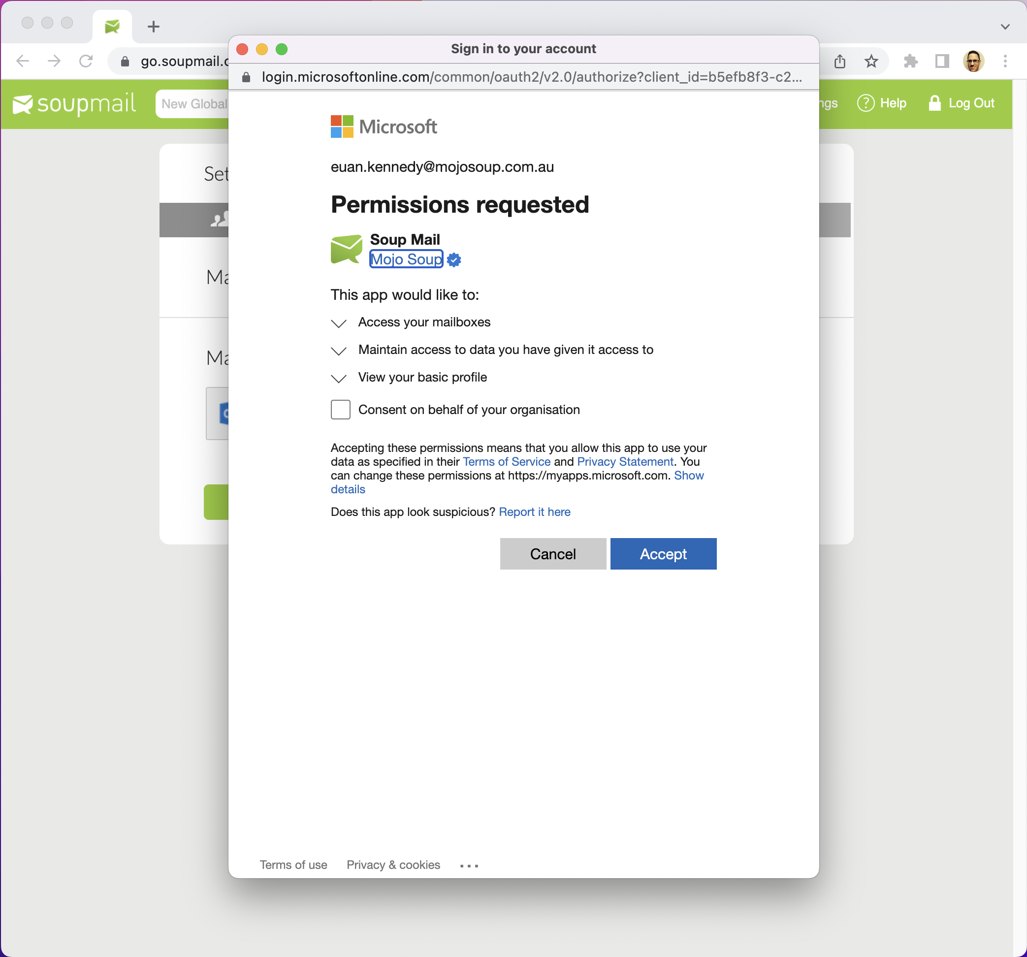The width and height of the screenshot is (1027, 957).
Task: Click the Microsoft logo in the dialog
Action: (341, 126)
